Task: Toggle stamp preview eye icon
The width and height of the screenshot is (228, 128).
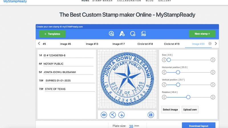Action: 104,115
